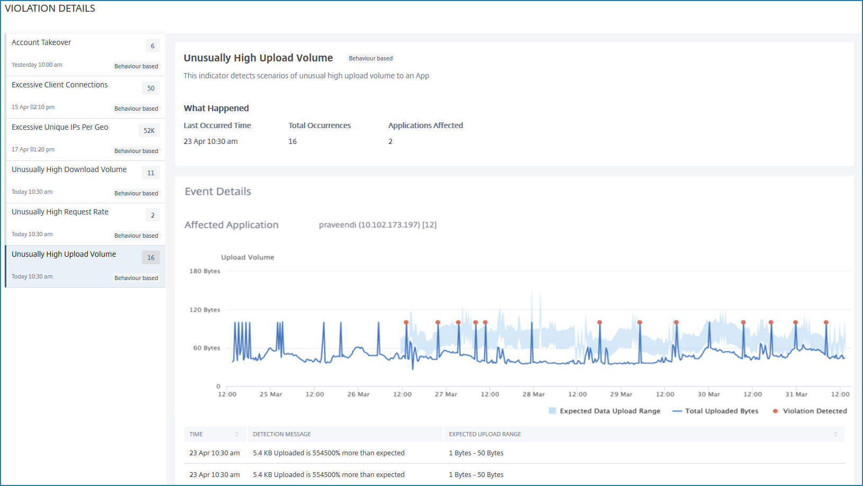Click the 11 count badge for Download Volume

(151, 173)
